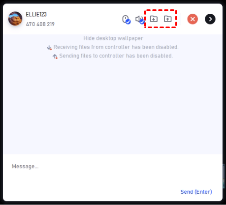The height and width of the screenshot is (205, 226).
Task: Click the blue check badge on the mouse icon
Action: pos(128,22)
